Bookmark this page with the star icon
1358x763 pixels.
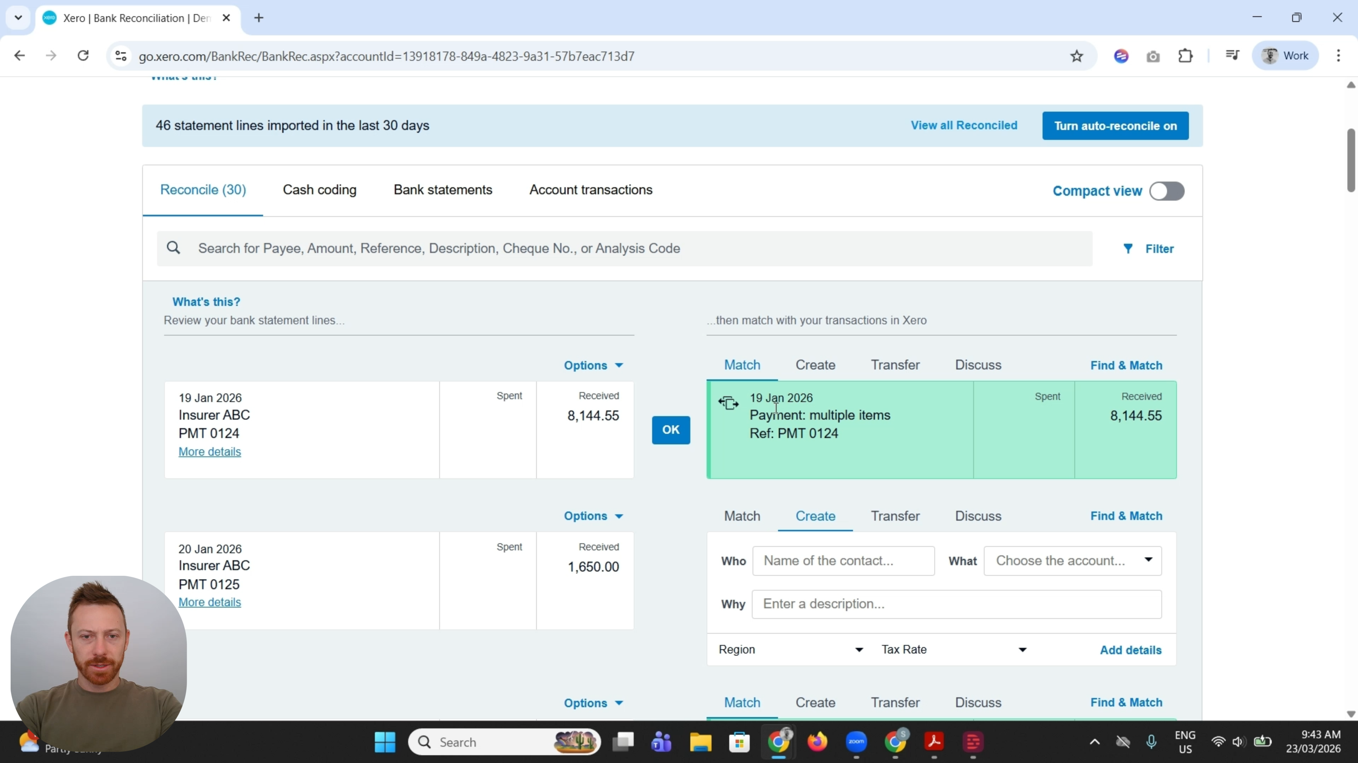(1076, 56)
